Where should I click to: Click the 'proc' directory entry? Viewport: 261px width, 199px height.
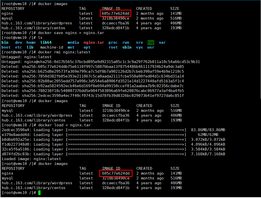pyautogui.click(x=113, y=43)
